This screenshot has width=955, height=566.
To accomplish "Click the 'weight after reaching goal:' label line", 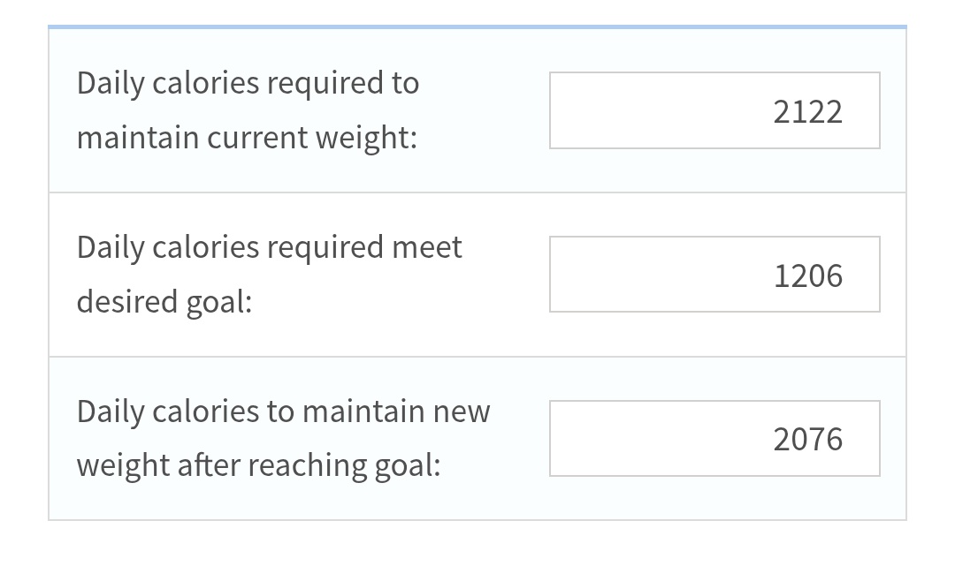I will coord(258,465).
